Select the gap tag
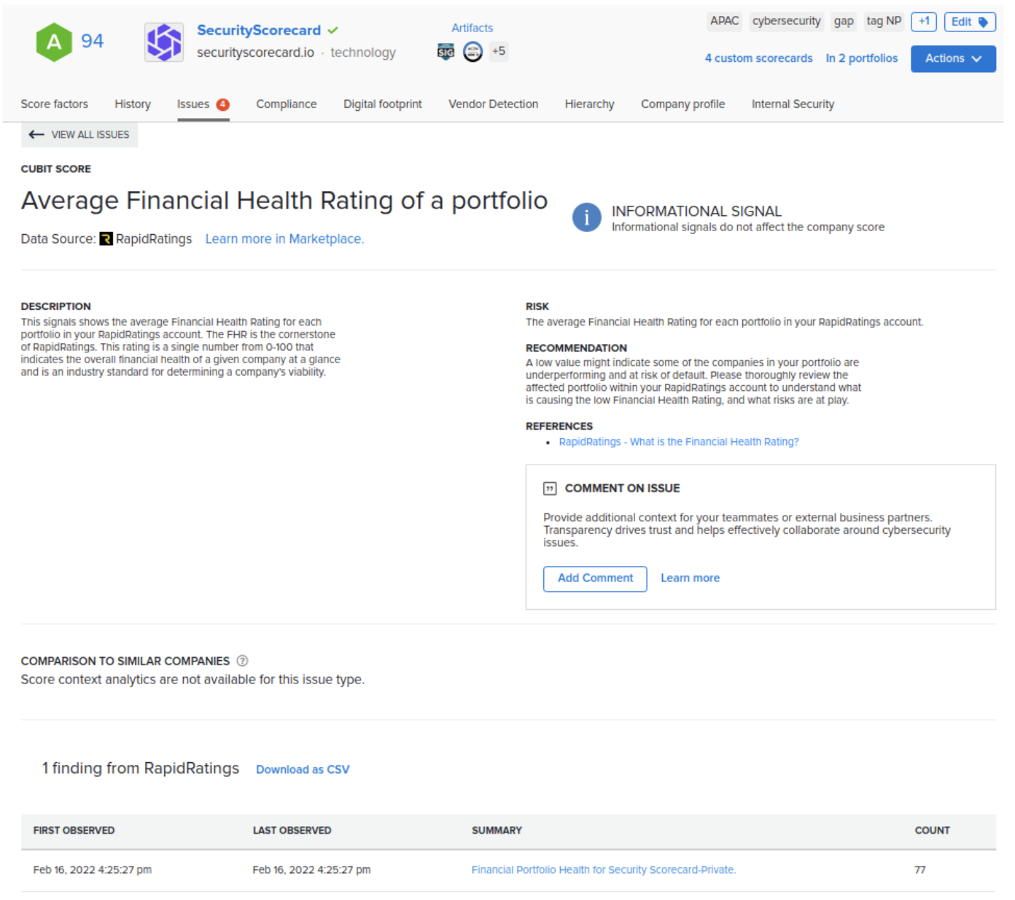 click(x=844, y=21)
